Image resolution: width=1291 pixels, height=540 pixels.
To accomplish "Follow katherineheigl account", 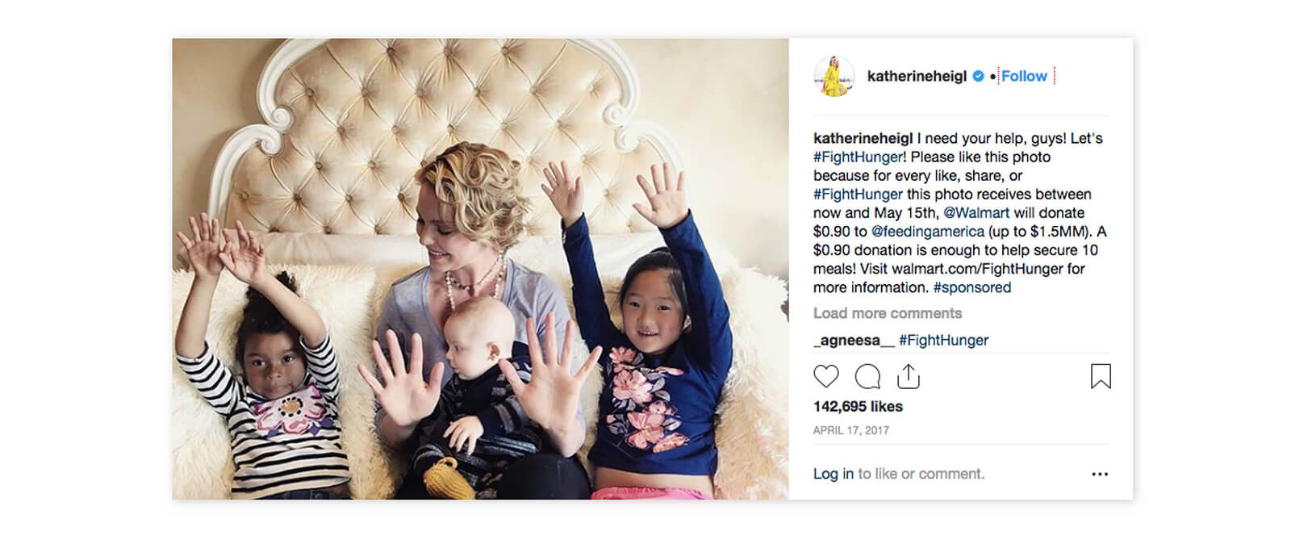I will pos(1024,76).
